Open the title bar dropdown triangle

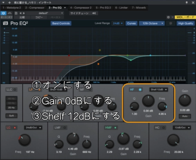pos(4,2)
